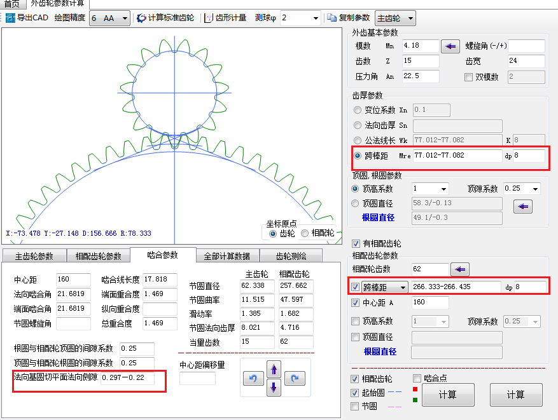Click the arrow button next to 相配轮齿数
This screenshot has width=558, height=420.
pyautogui.click(x=460, y=269)
